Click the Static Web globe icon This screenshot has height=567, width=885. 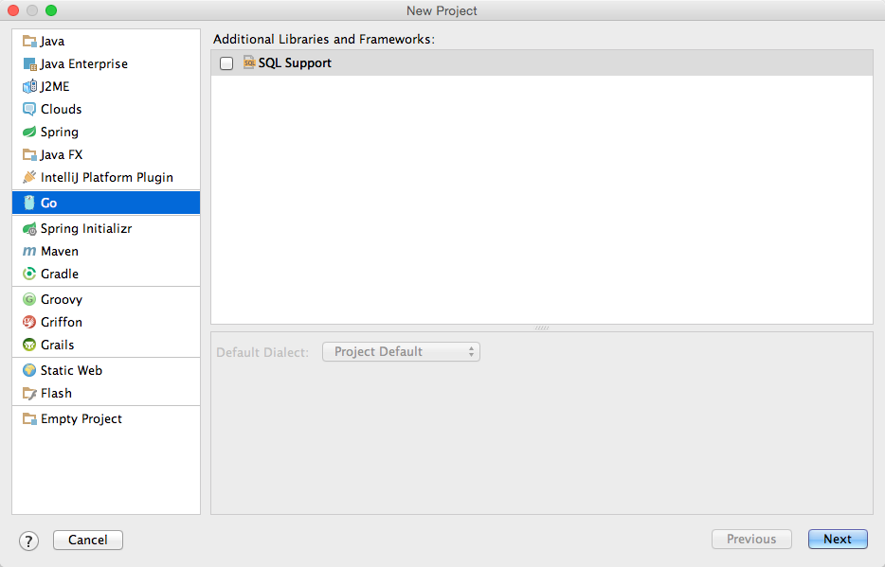pos(30,370)
